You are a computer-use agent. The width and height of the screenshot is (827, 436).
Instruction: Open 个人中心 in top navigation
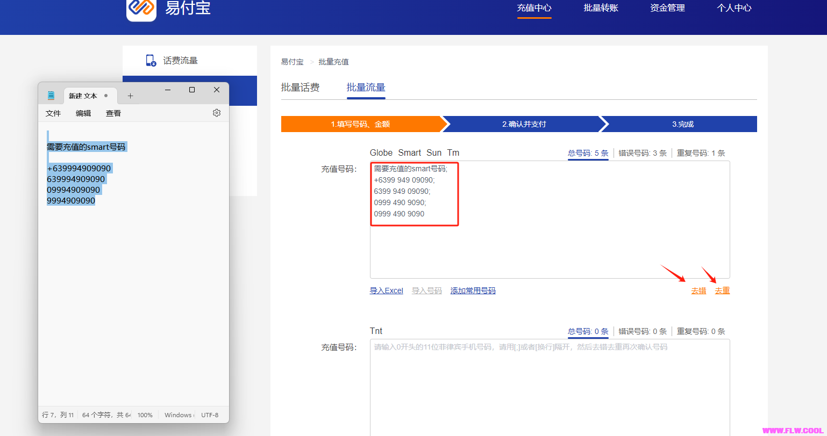[x=735, y=8]
